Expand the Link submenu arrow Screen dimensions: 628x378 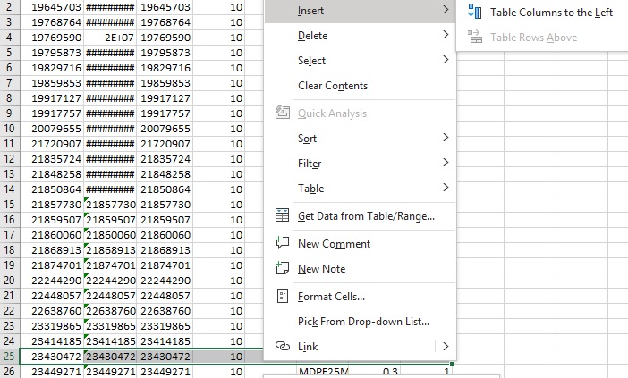[446, 347]
